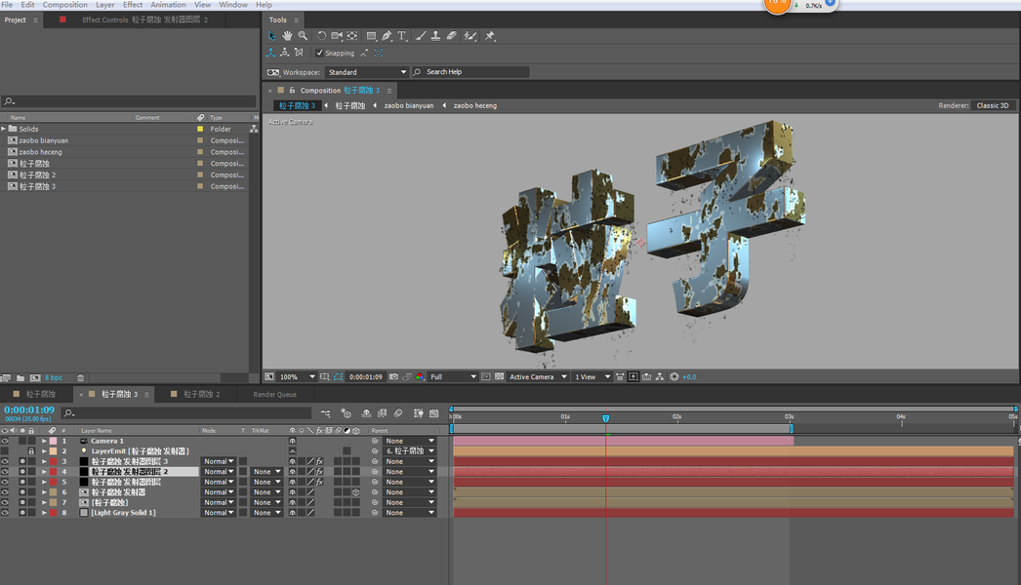The width and height of the screenshot is (1021, 585).
Task: Select the Pen tool
Action: pyautogui.click(x=387, y=36)
